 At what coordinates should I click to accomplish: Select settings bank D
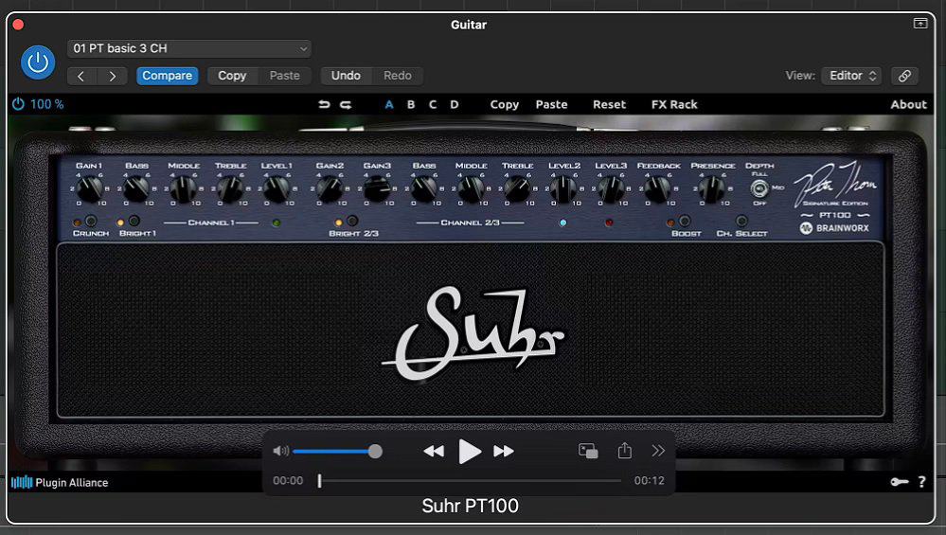[455, 104]
